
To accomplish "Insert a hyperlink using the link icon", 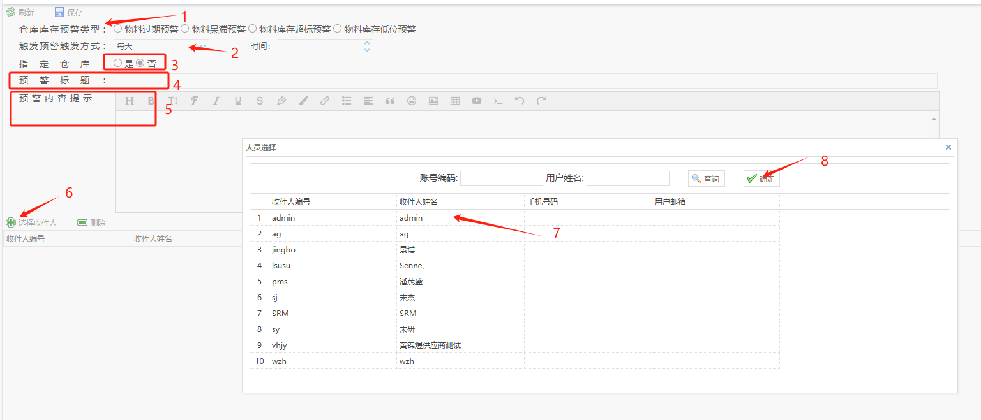I will tap(324, 101).
